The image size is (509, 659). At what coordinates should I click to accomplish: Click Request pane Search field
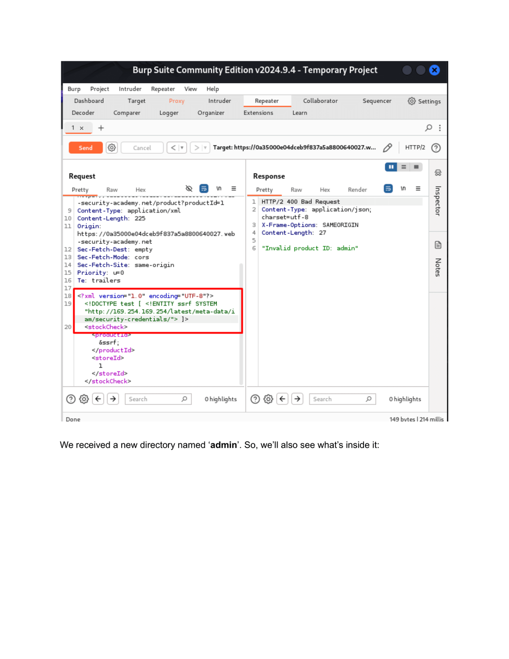coord(158,399)
